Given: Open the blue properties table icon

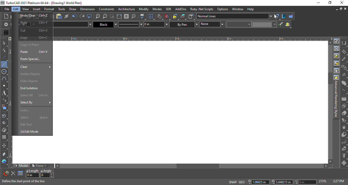Looking at the screenshot, I should pyautogui.click(x=20, y=174).
